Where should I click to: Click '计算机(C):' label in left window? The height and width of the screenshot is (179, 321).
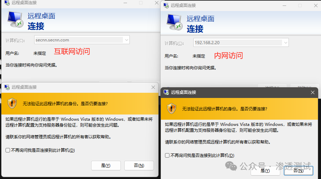[15, 40]
